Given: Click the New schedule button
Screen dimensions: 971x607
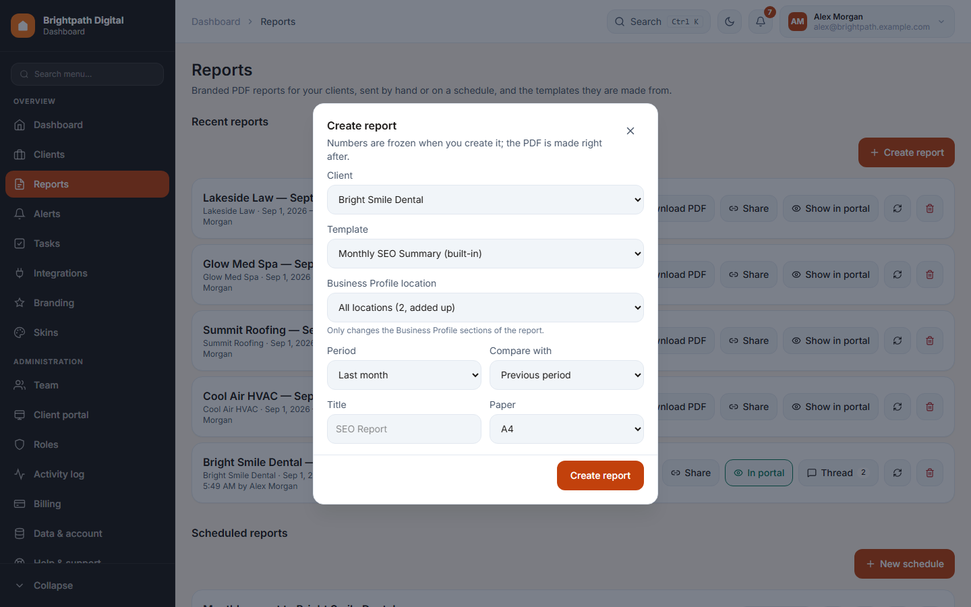Looking at the screenshot, I should pos(904,564).
